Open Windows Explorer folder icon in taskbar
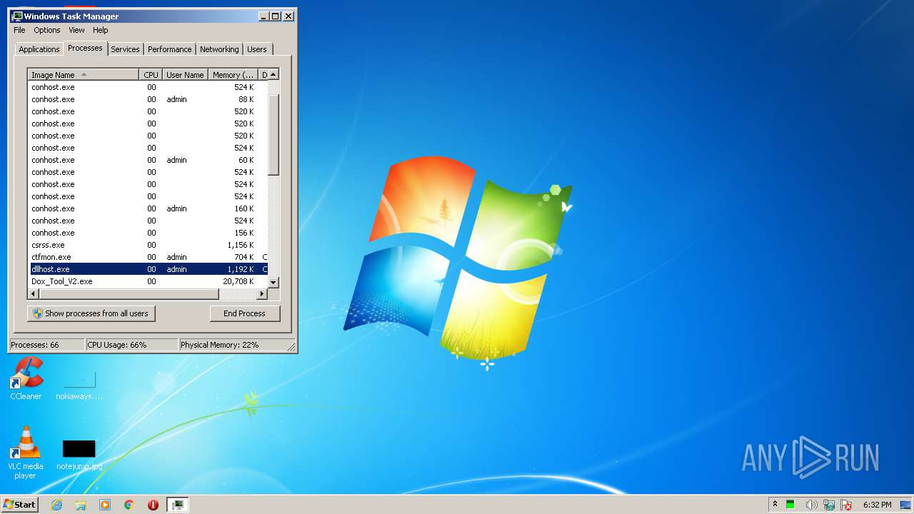The width and height of the screenshot is (914, 514). pos(81,505)
